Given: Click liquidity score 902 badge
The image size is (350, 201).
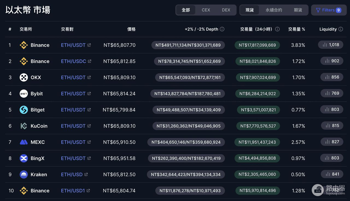Looking at the screenshot, I should tap(332, 61).
